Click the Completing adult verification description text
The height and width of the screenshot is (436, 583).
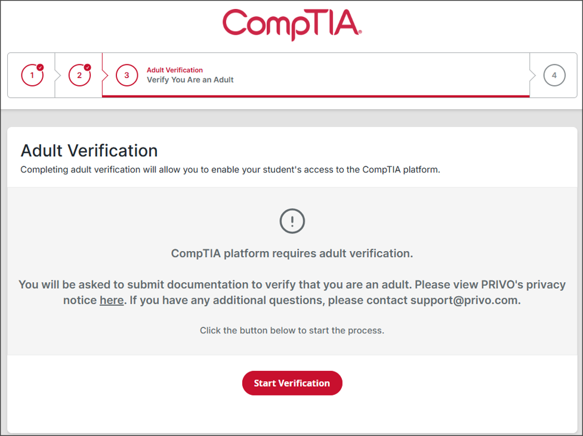pyautogui.click(x=230, y=169)
